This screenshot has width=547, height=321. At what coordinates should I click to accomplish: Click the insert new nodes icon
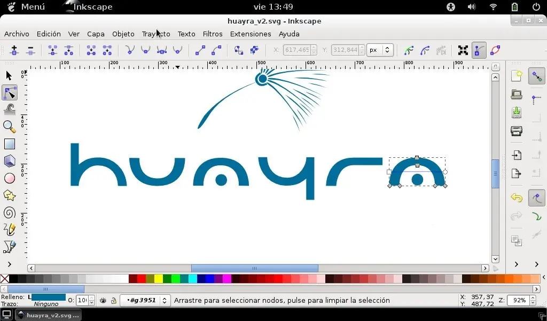click(14, 50)
